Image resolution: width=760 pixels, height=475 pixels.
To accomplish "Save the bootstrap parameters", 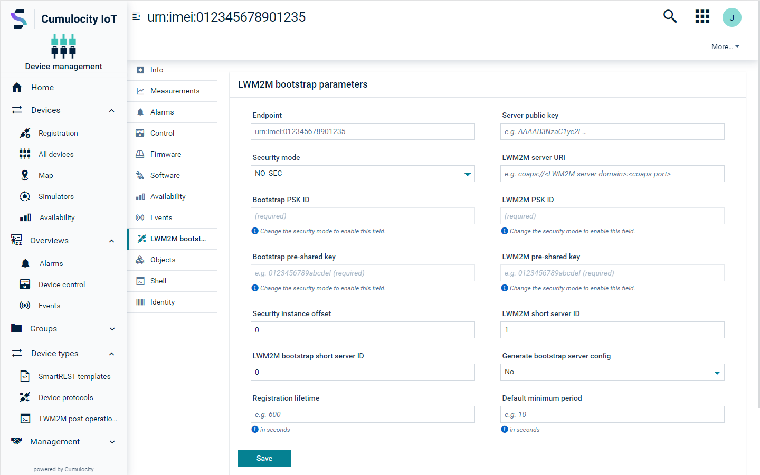I will pyautogui.click(x=264, y=459).
